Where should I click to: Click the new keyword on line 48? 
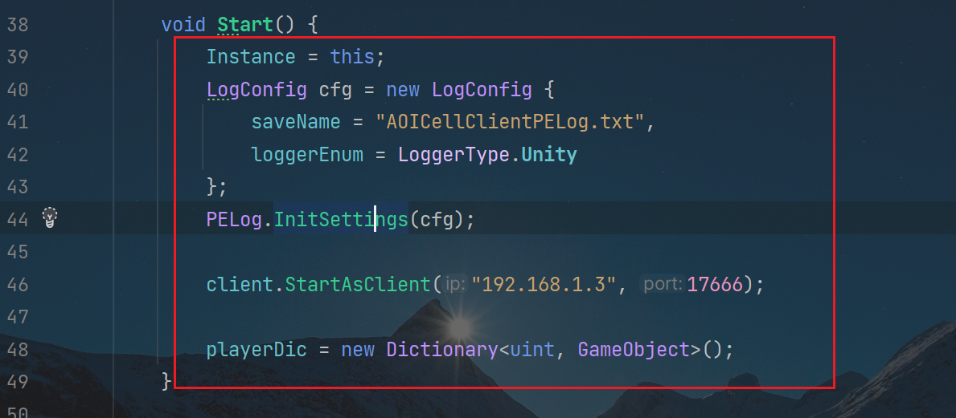tap(357, 350)
